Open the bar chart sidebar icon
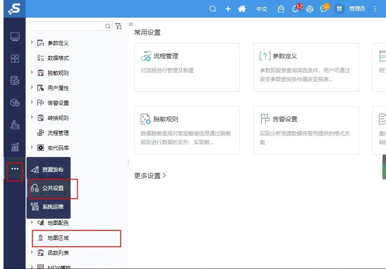Image resolution: width=386 pixels, height=269 pixels. 15,147
